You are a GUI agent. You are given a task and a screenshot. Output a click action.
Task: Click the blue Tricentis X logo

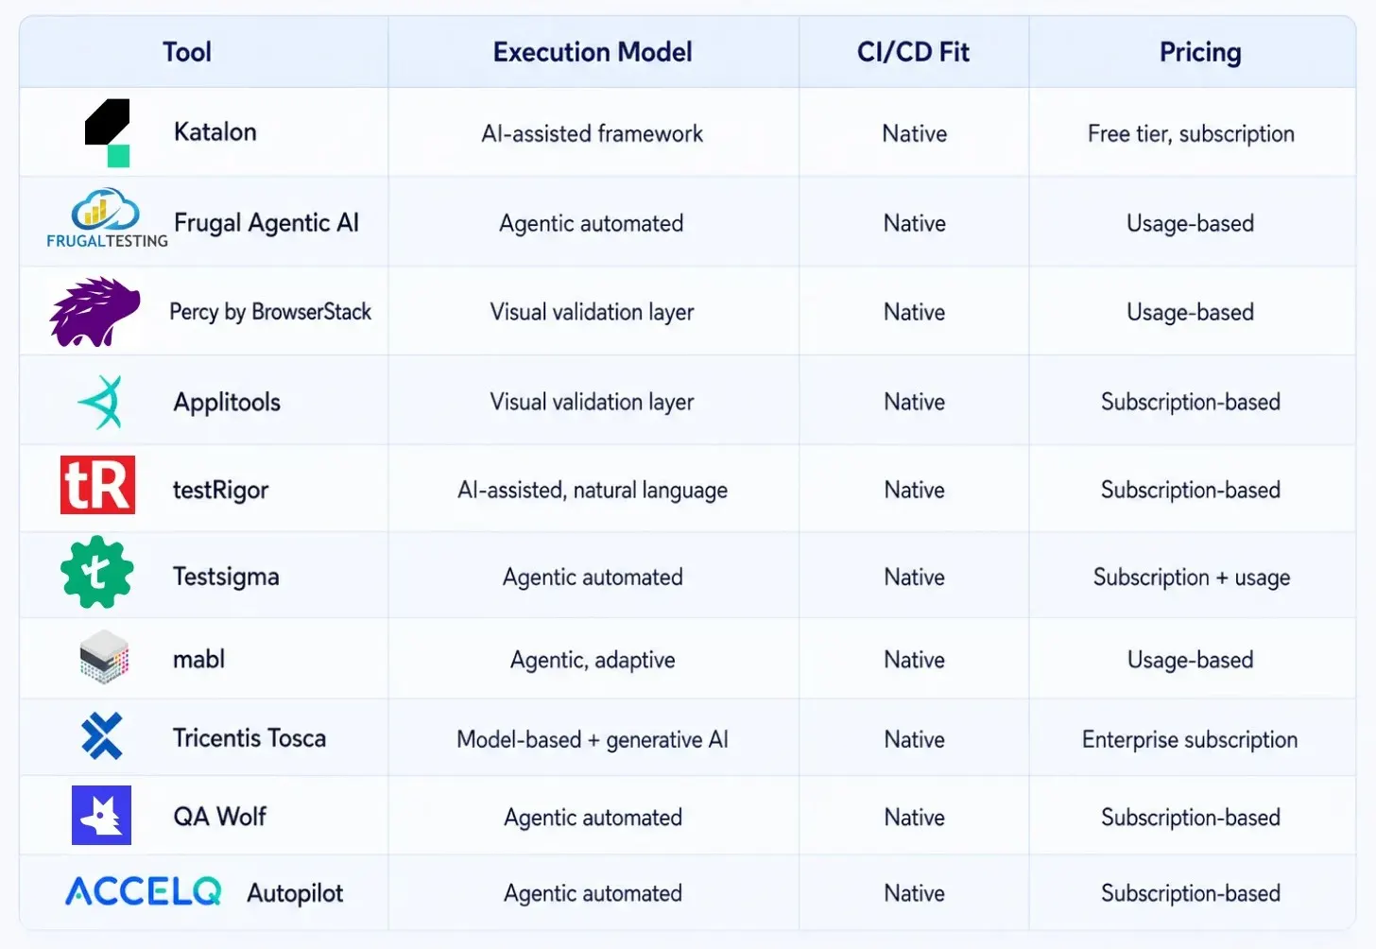[102, 736]
